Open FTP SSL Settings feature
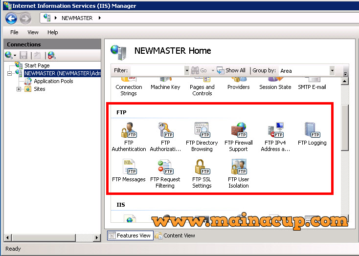The width and height of the screenshot is (359, 256). (202, 173)
